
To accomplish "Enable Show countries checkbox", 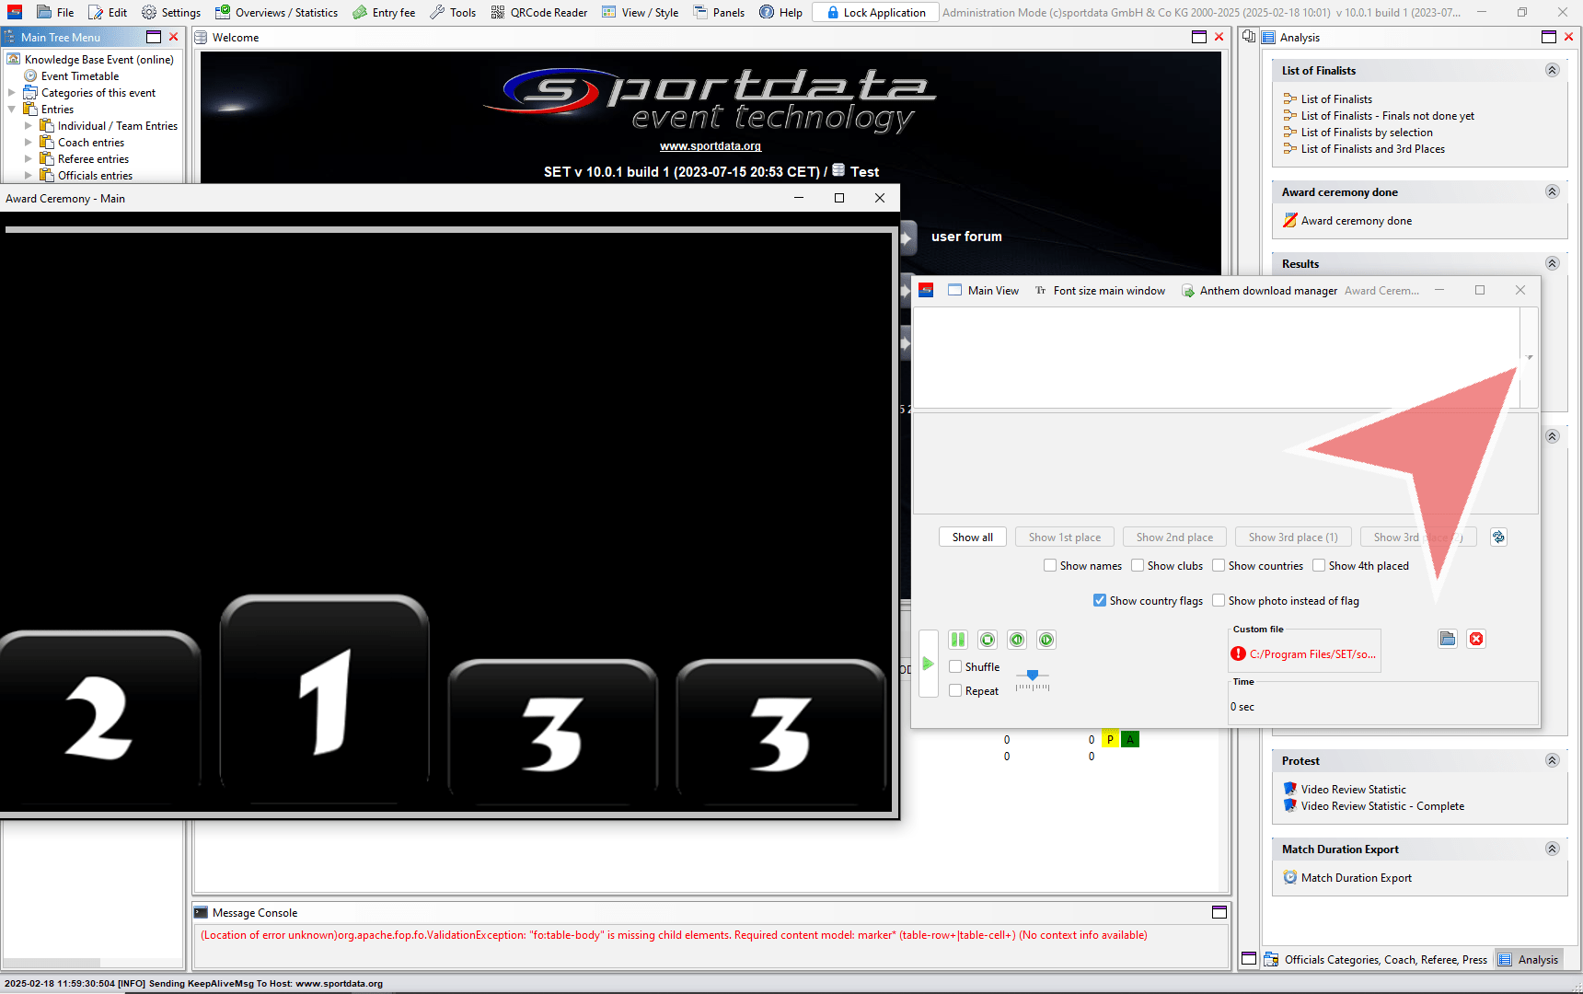I will pyautogui.click(x=1219, y=565).
